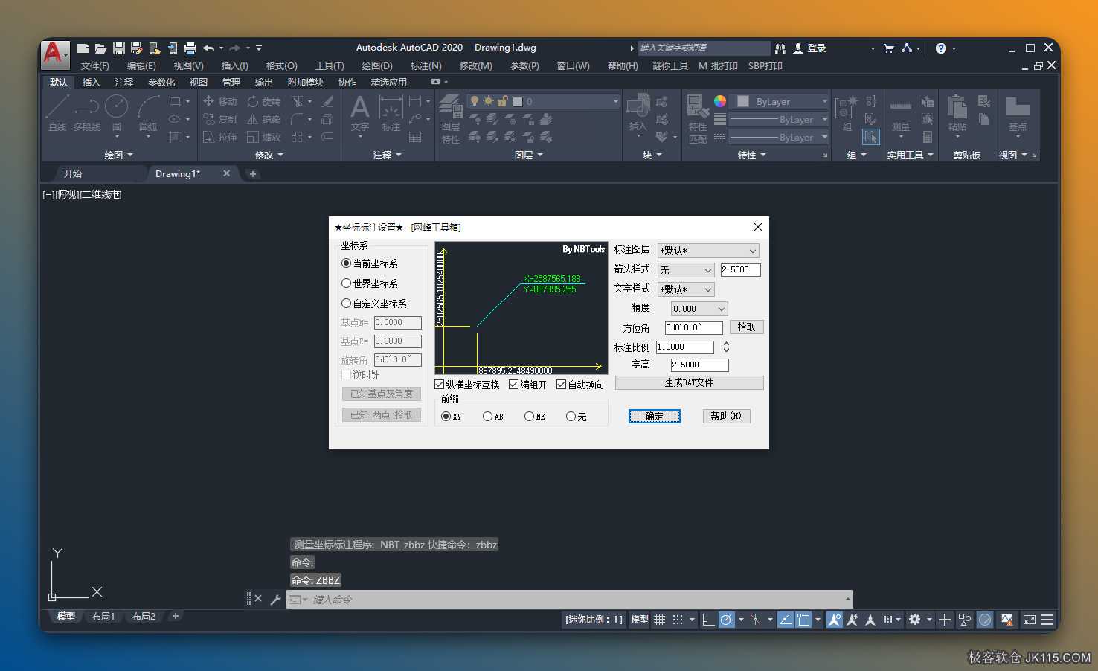This screenshot has width=1098, height=671.
Task: Click the Dimension tool in Annotate panel
Action: (x=391, y=113)
